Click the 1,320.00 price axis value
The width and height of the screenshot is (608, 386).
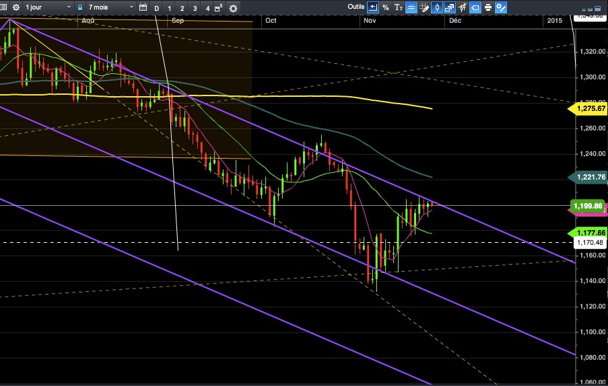(x=592, y=52)
